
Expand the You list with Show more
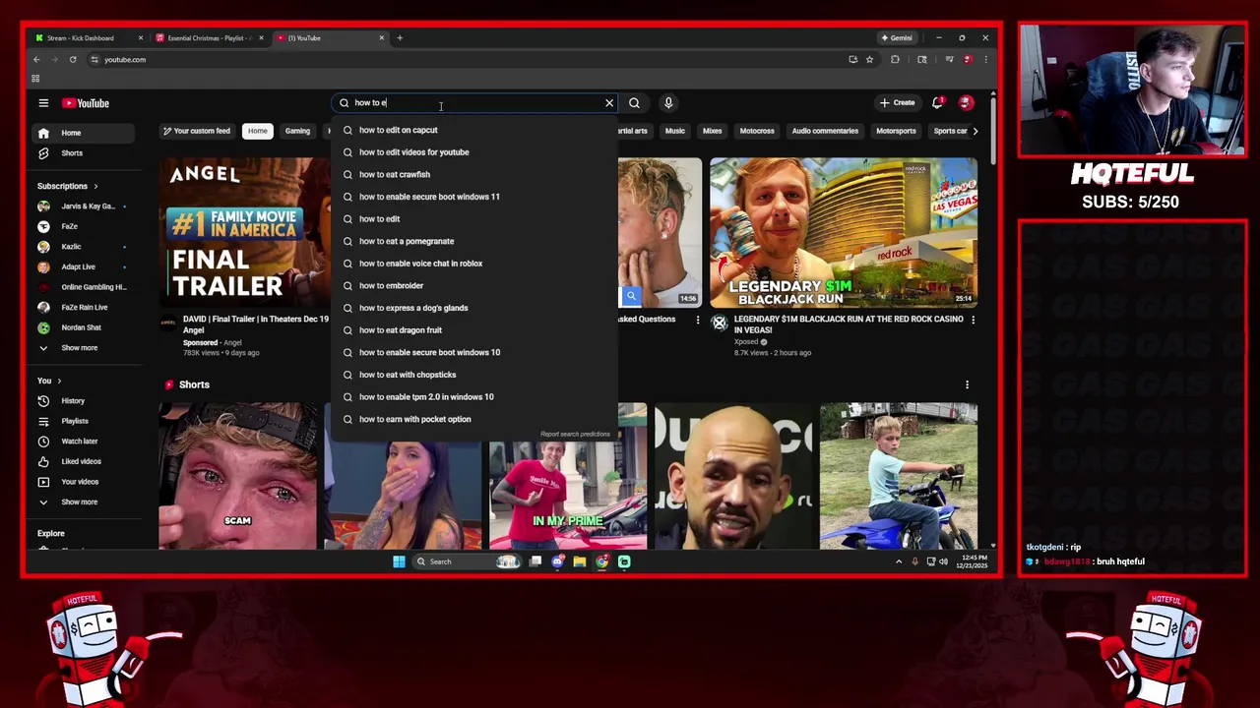[x=84, y=502]
